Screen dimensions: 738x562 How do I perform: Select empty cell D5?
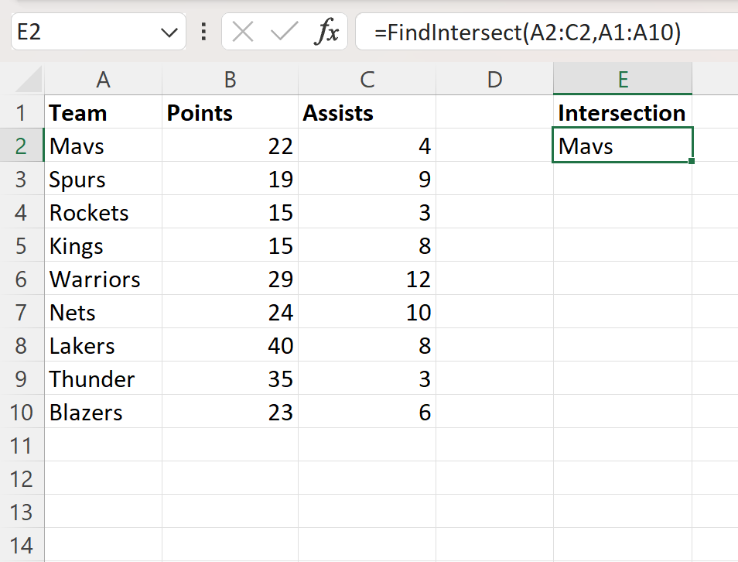tap(493, 245)
